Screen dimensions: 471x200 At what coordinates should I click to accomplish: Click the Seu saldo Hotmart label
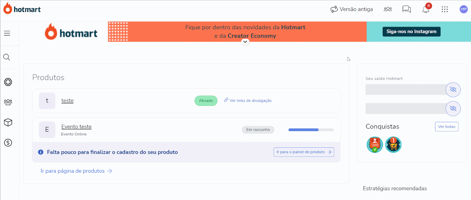(x=384, y=79)
